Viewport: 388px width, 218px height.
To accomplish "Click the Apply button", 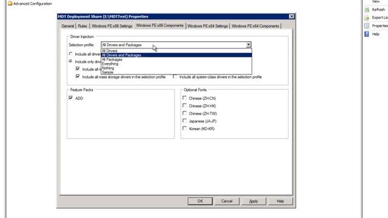I will click(253, 201).
